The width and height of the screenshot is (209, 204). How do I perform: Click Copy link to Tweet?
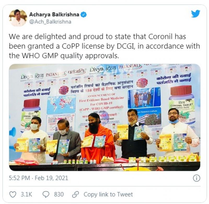pos(108,194)
